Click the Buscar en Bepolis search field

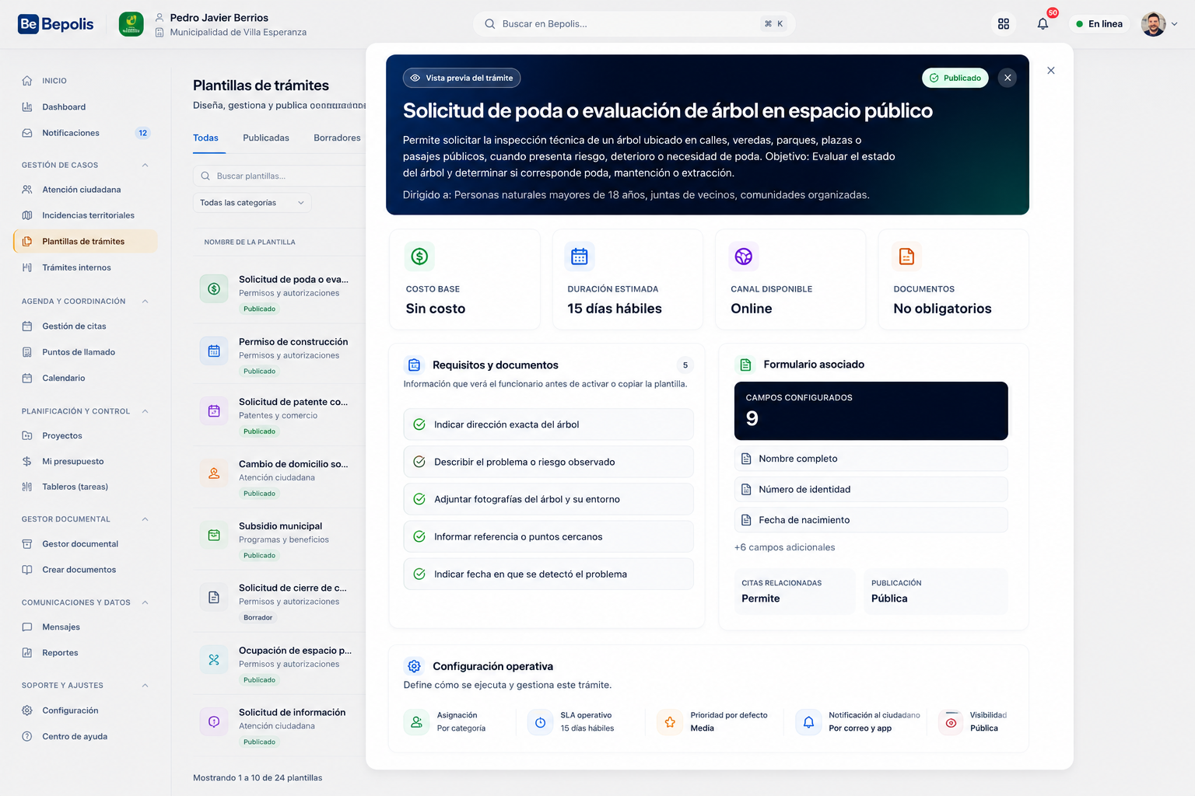(634, 24)
